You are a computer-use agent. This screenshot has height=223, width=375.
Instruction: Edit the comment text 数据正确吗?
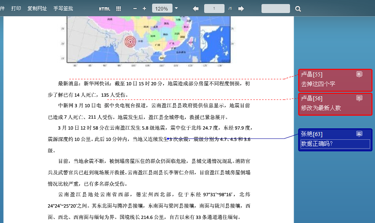pos(335,144)
